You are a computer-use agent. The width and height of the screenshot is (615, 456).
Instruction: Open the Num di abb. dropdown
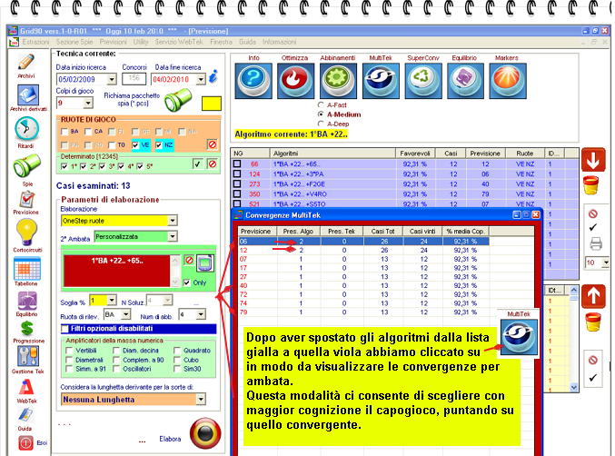click(201, 314)
